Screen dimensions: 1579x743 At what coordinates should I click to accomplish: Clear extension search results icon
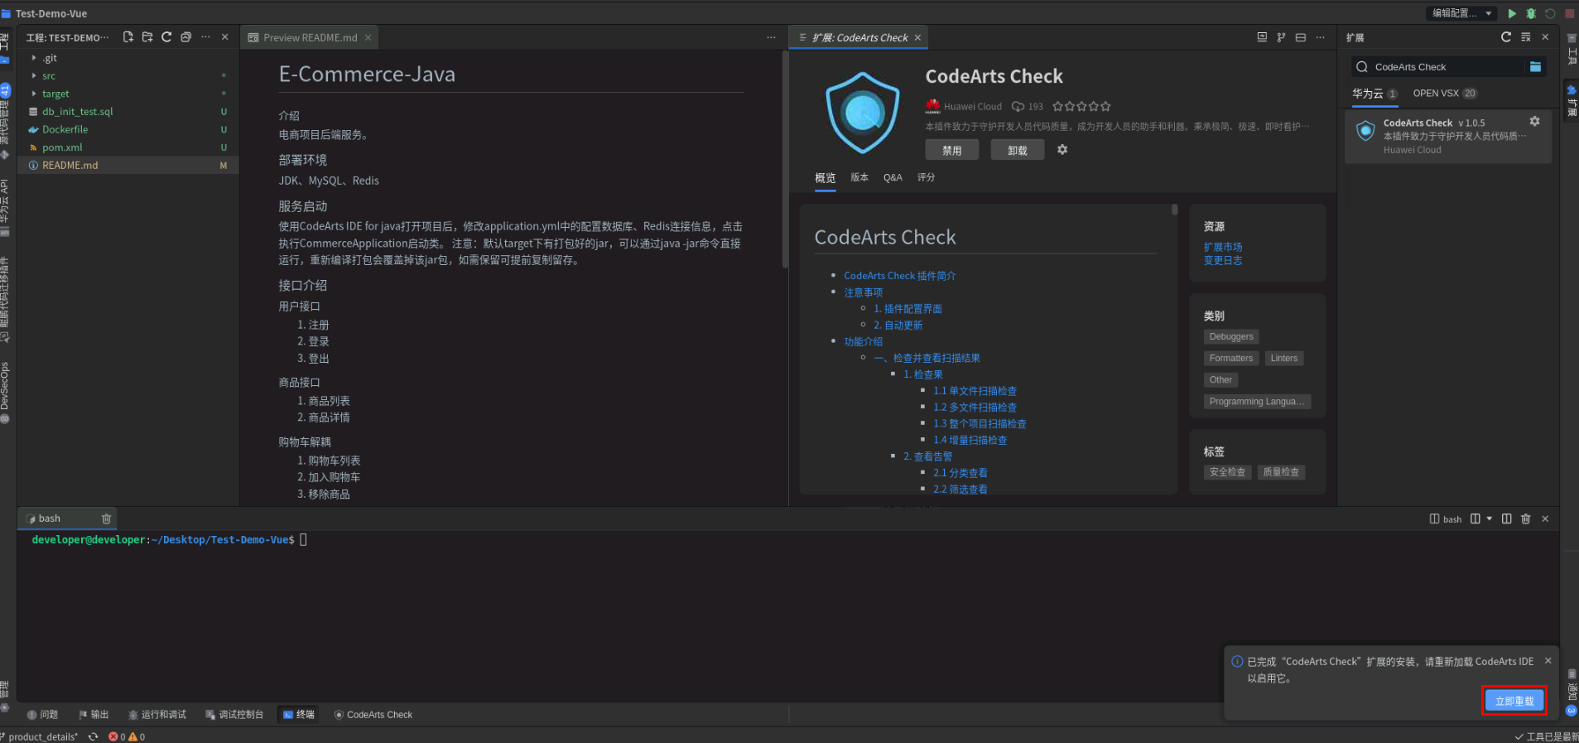[x=1526, y=37]
